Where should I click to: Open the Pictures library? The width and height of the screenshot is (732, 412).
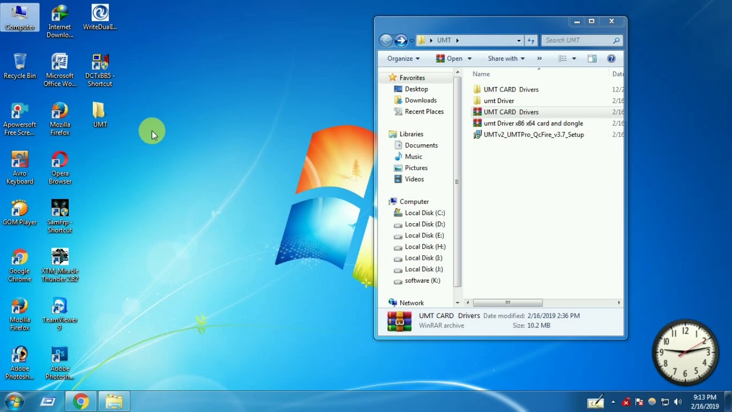pos(416,168)
